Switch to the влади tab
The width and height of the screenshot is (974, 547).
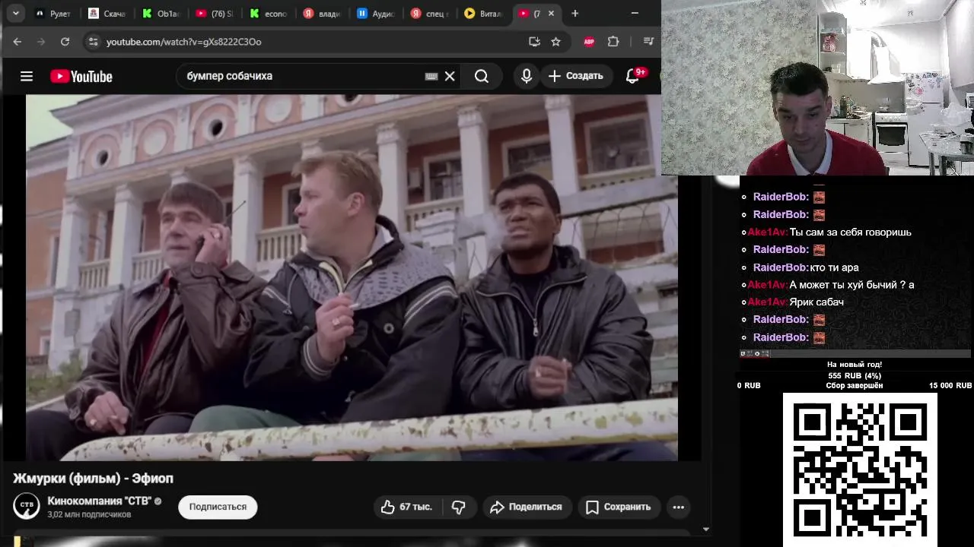(x=322, y=14)
